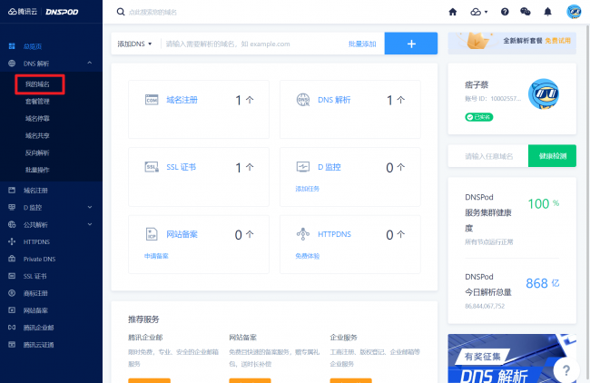Click the blue plus add-domain button
590x383 pixels.
(x=411, y=44)
